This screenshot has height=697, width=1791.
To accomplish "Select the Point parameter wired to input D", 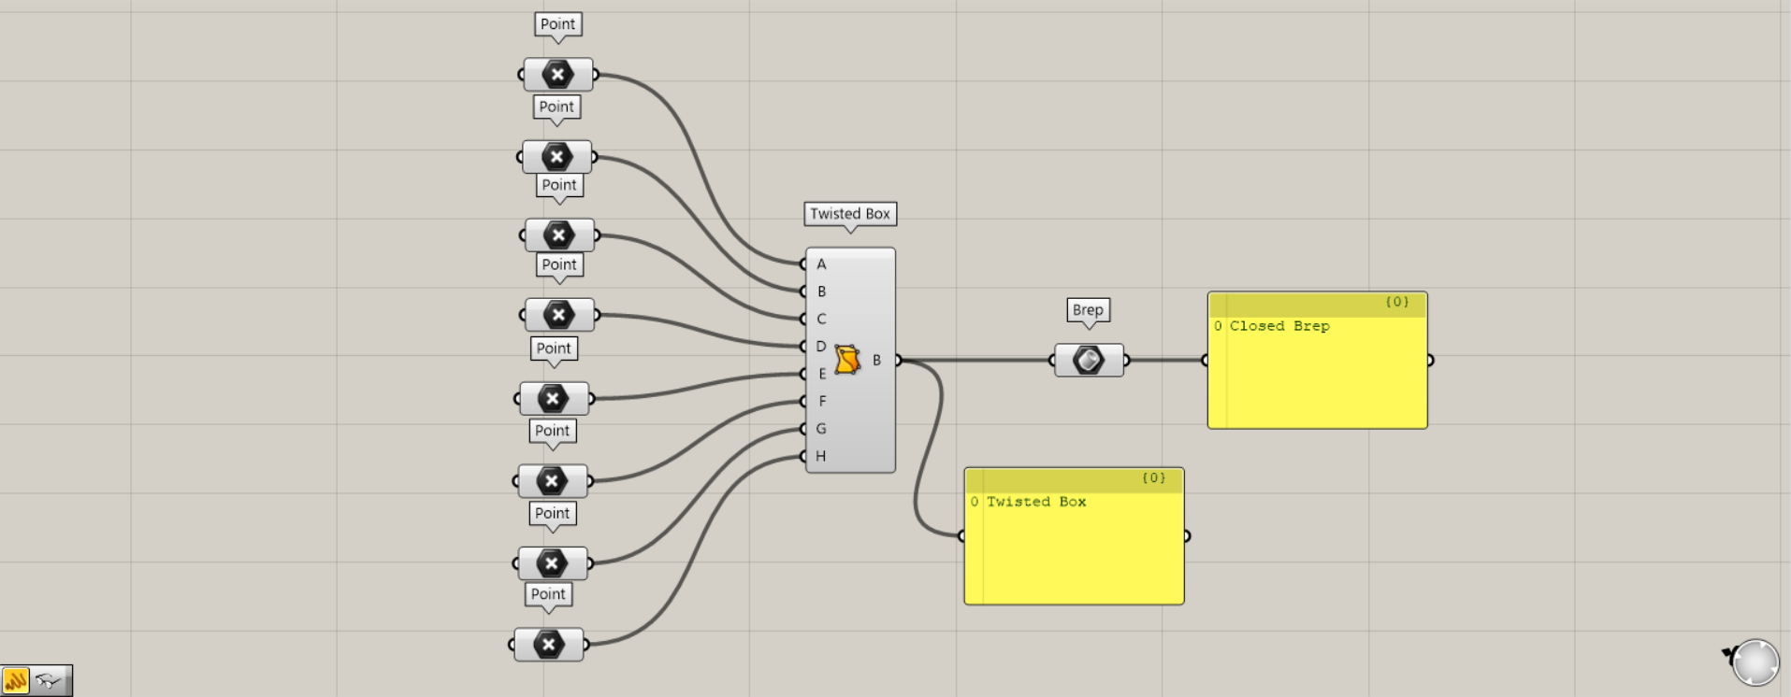I will [559, 315].
